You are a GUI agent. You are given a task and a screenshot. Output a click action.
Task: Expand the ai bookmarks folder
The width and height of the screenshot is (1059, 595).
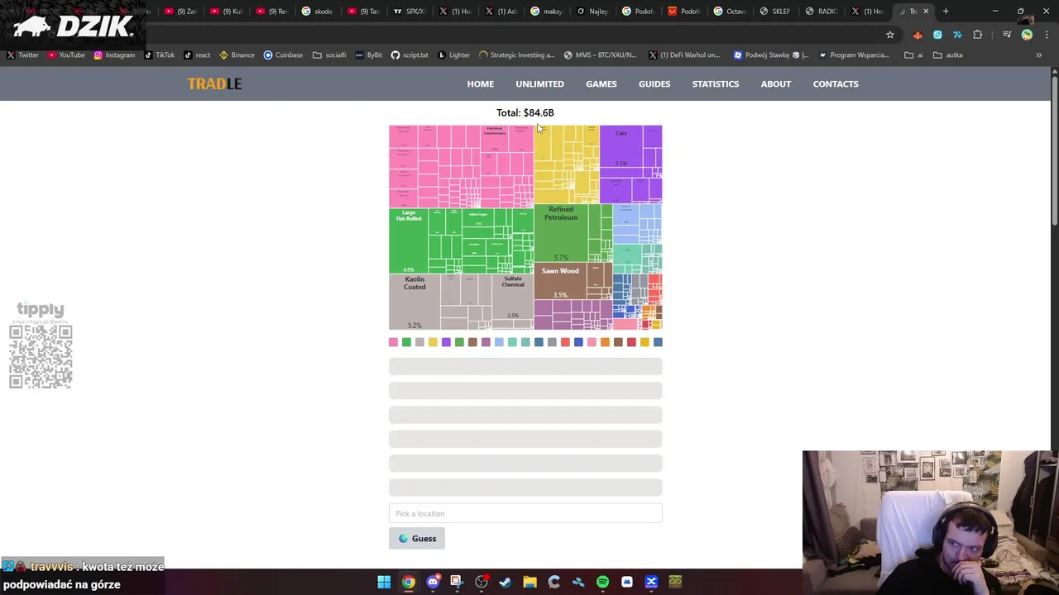pyautogui.click(x=913, y=55)
